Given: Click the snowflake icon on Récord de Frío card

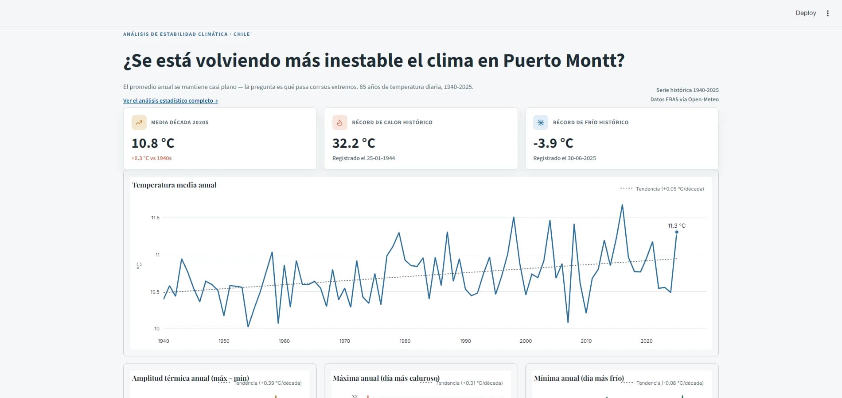Looking at the screenshot, I should tap(541, 122).
